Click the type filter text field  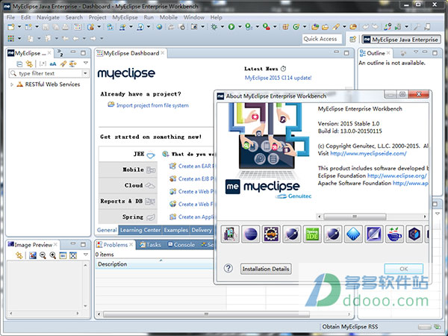point(49,73)
